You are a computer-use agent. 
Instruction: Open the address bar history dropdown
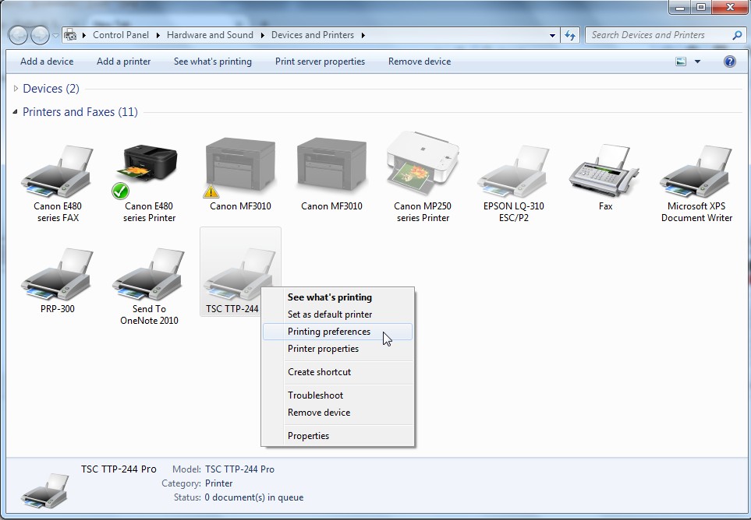pos(552,35)
